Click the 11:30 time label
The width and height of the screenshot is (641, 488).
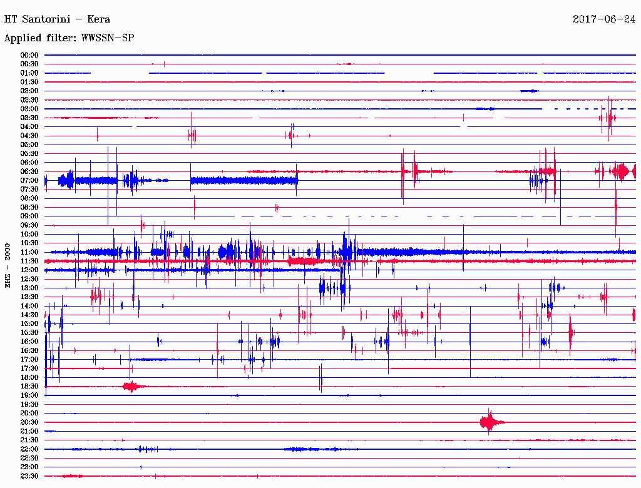(29, 261)
